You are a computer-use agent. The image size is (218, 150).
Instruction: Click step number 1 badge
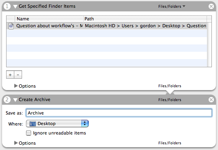click(7, 6)
